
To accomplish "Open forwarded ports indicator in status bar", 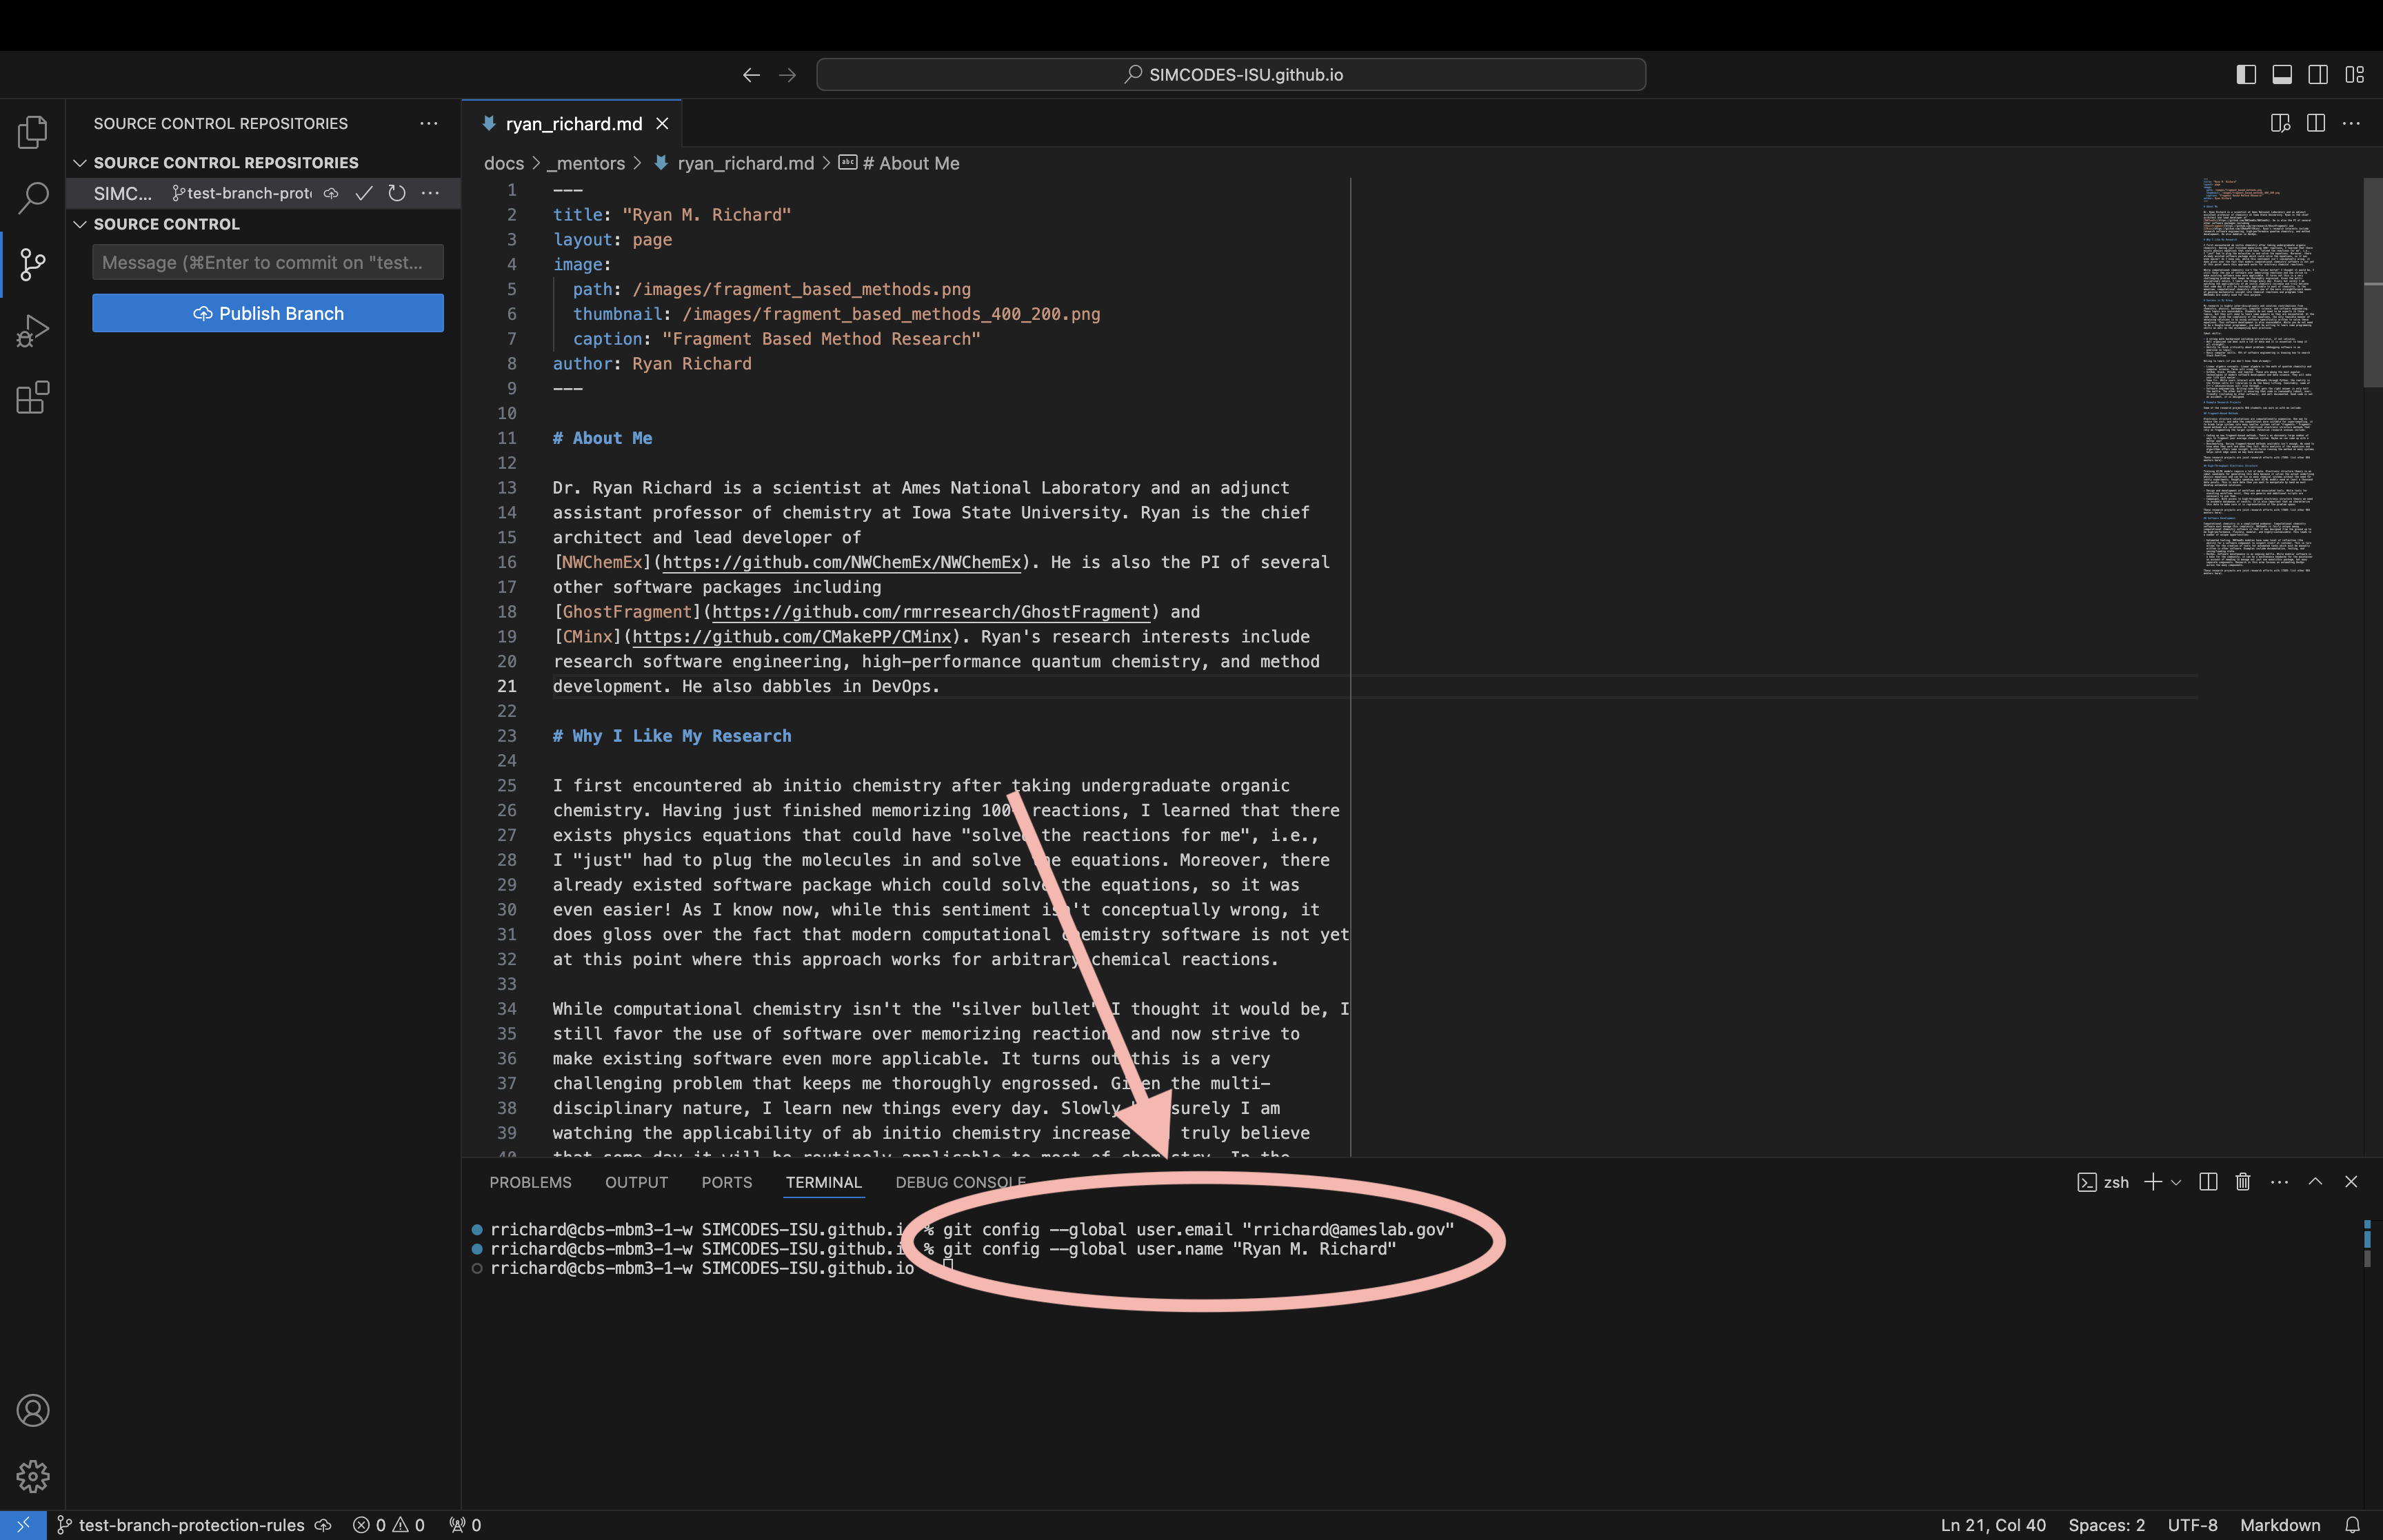I will (x=465, y=1525).
